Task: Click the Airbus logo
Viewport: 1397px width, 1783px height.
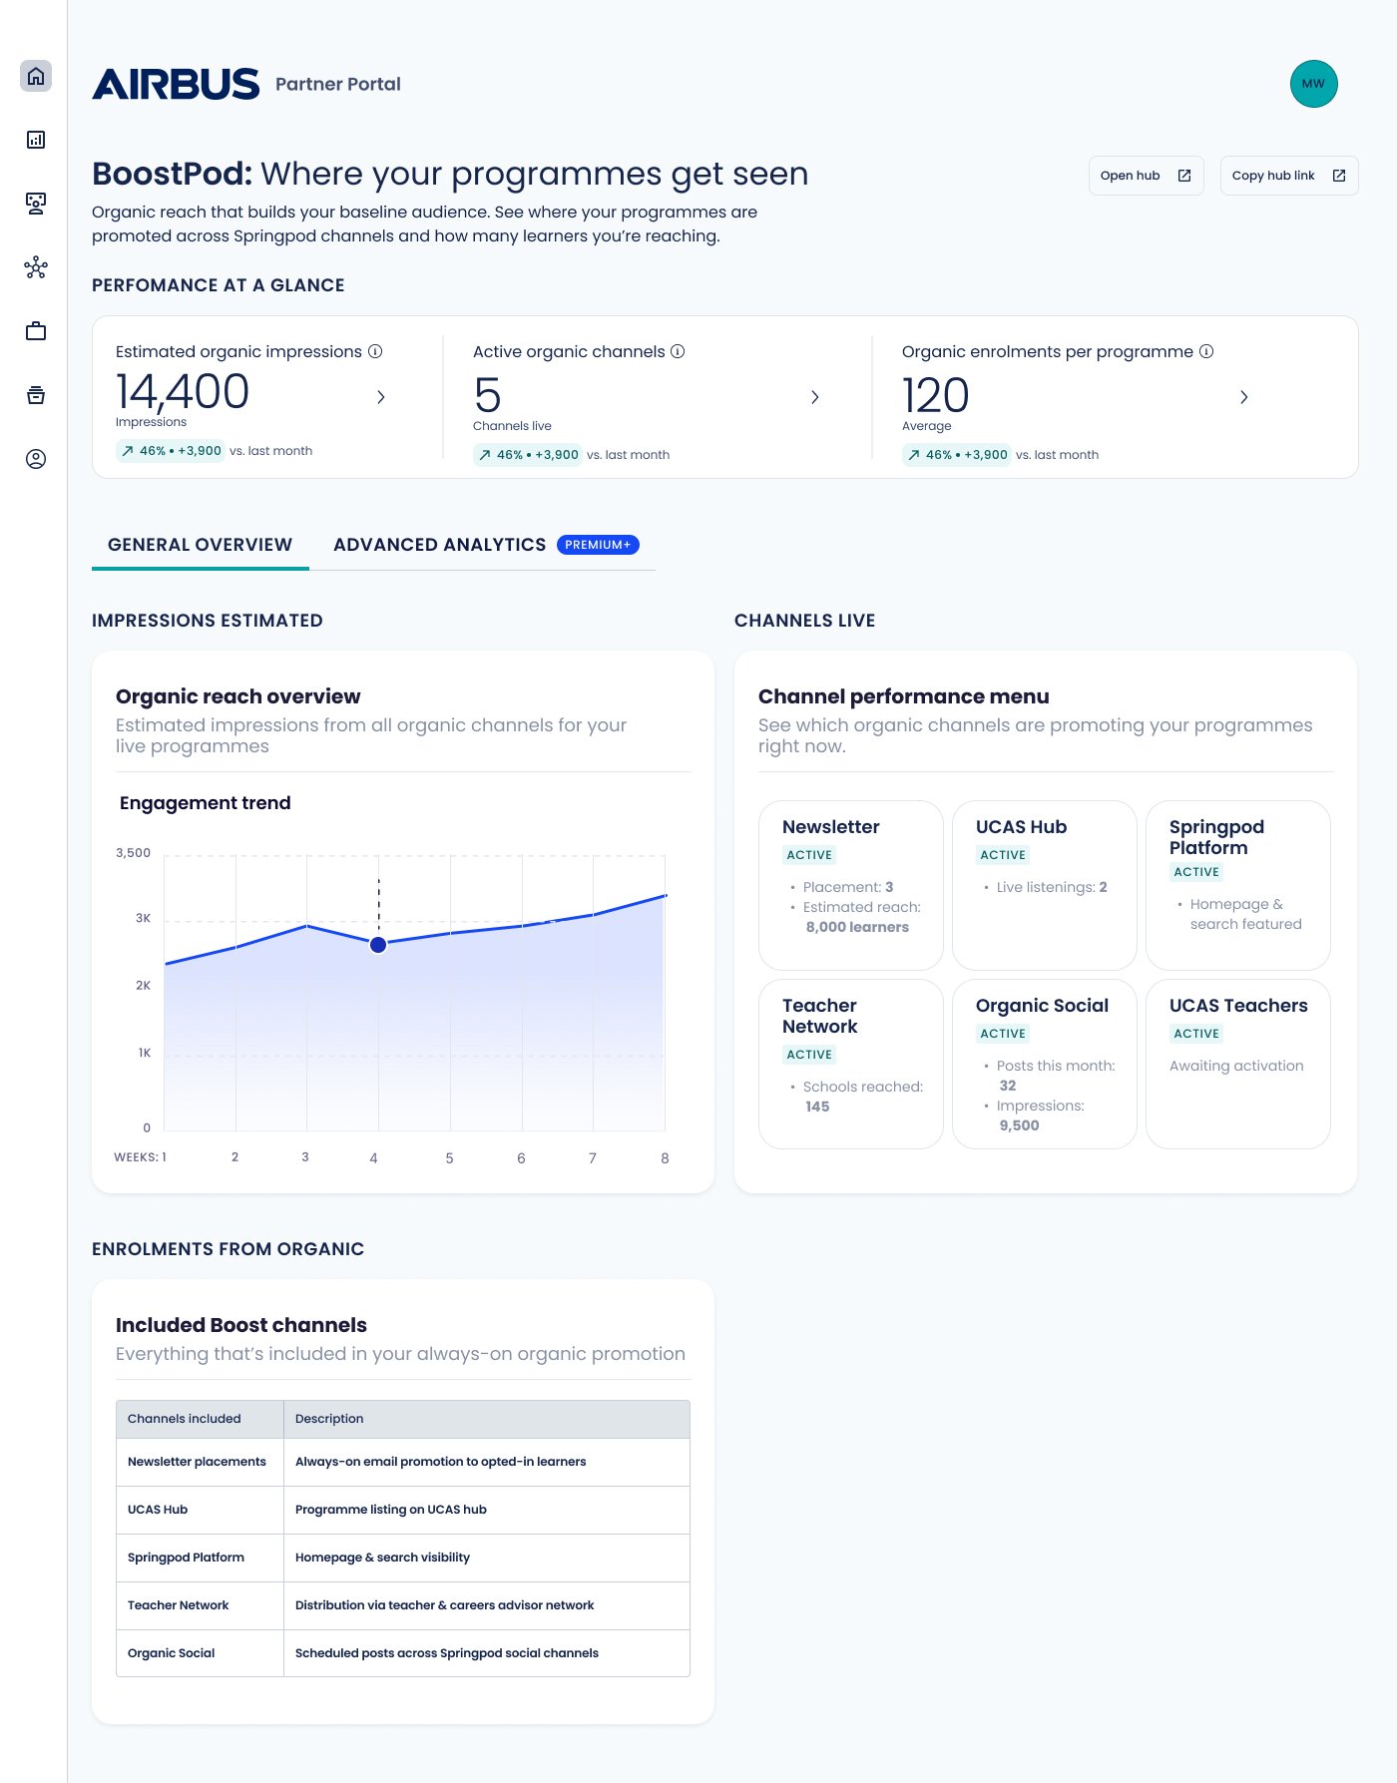Action: (176, 84)
